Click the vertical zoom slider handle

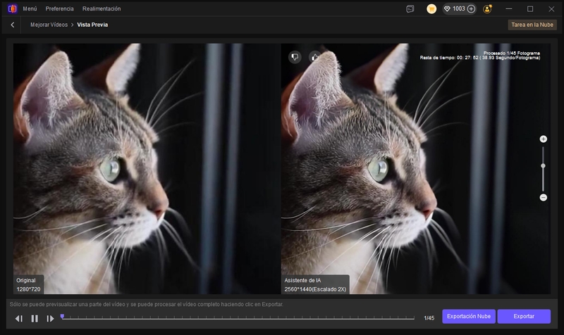pos(543,166)
